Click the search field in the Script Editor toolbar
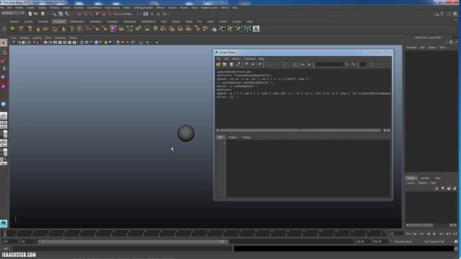461x259 pixels. [329, 65]
